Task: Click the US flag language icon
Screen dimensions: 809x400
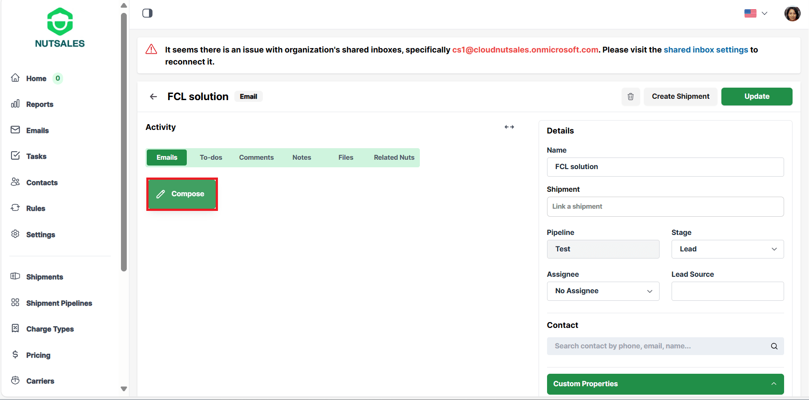Action: click(750, 13)
